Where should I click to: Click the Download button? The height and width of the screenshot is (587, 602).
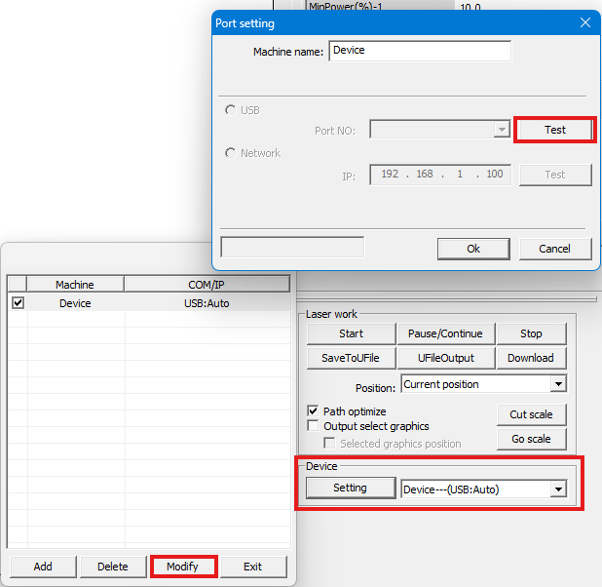click(x=531, y=358)
